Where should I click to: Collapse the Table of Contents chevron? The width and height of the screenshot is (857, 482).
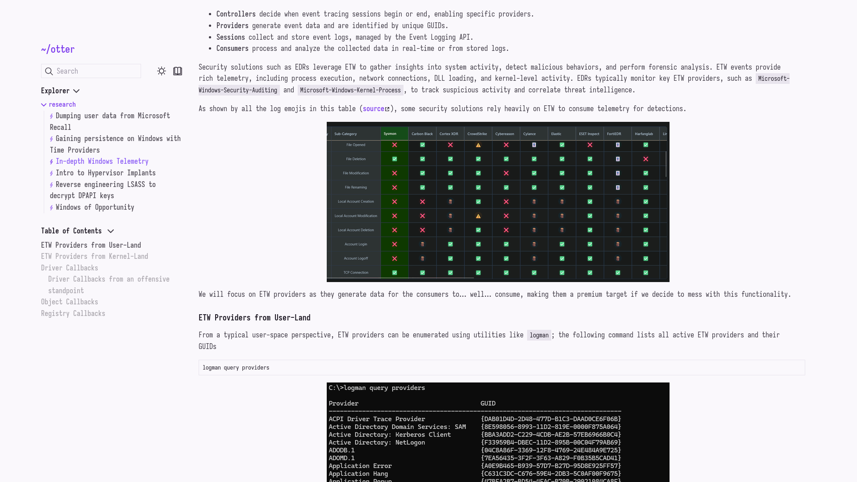click(x=111, y=231)
